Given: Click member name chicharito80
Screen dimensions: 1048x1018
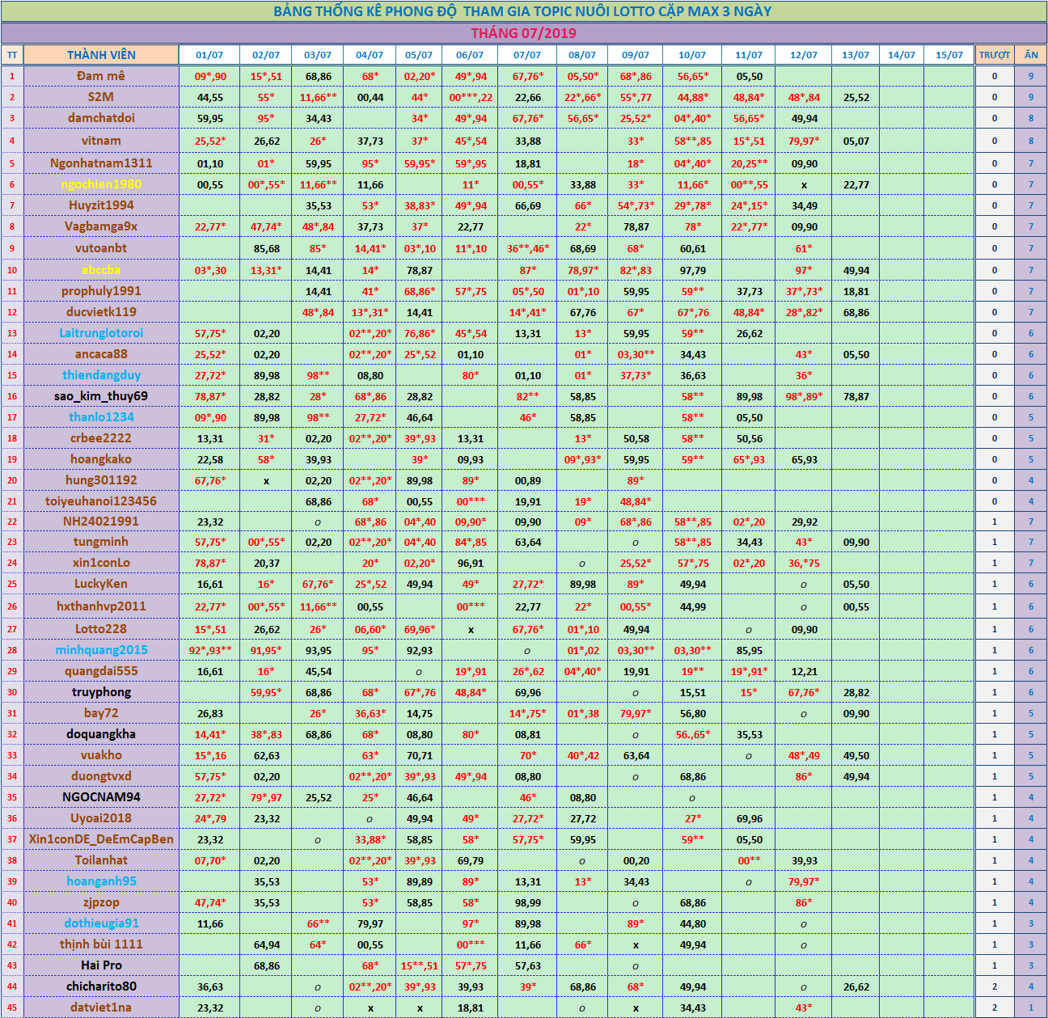Looking at the screenshot, I should [x=101, y=986].
